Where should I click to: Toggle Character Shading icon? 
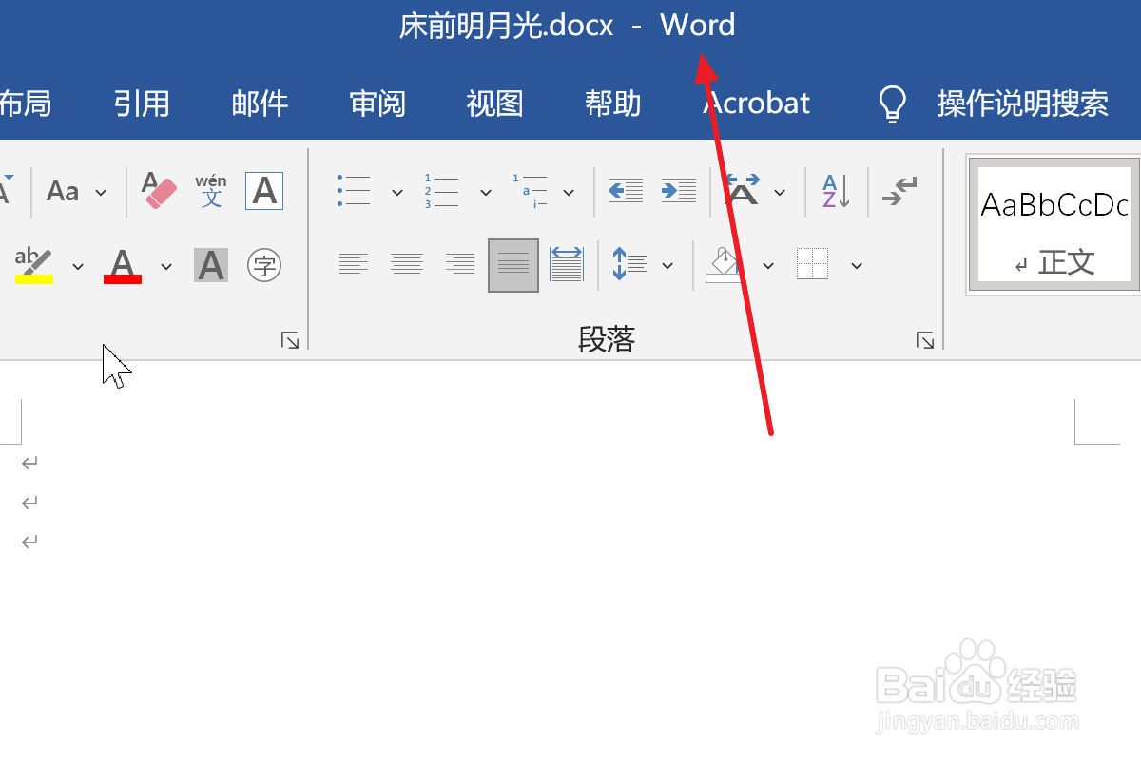pyautogui.click(x=211, y=265)
